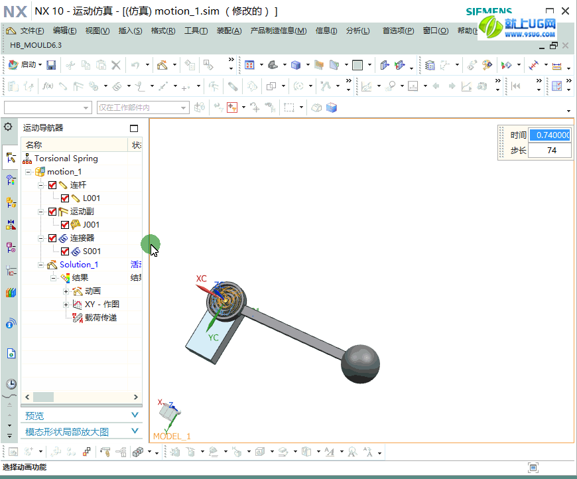Click the 启动 start button
This screenshot has width=577, height=479.
[x=25, y=65]
